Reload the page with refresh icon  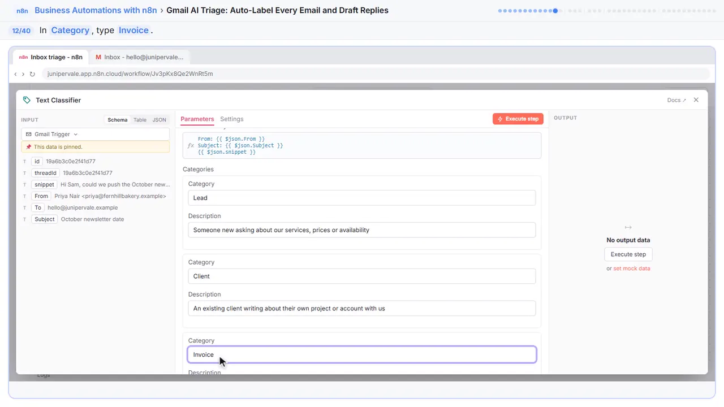click(x=32, y=74)
